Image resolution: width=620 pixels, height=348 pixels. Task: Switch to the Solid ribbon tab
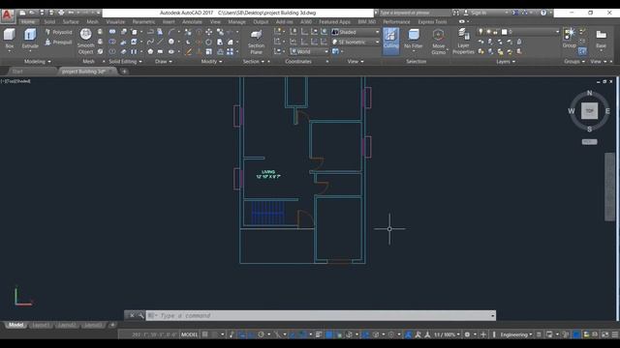[49, 21]
